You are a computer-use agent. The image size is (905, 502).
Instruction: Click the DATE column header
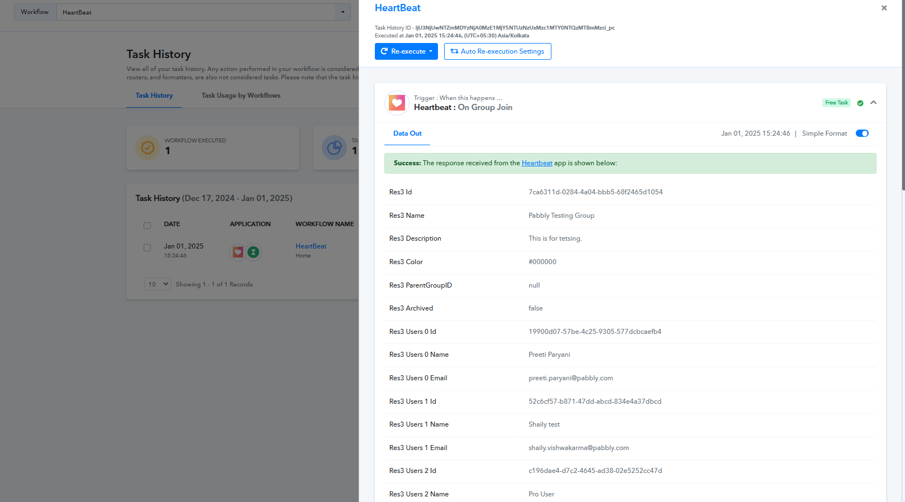tap(172, 224)
